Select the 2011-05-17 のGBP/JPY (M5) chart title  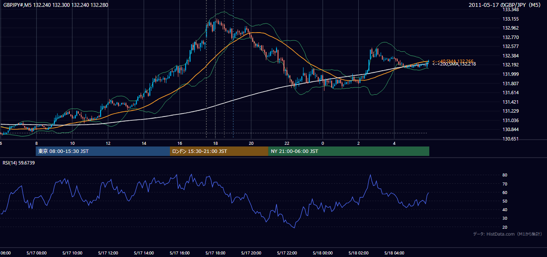[505, 5]
